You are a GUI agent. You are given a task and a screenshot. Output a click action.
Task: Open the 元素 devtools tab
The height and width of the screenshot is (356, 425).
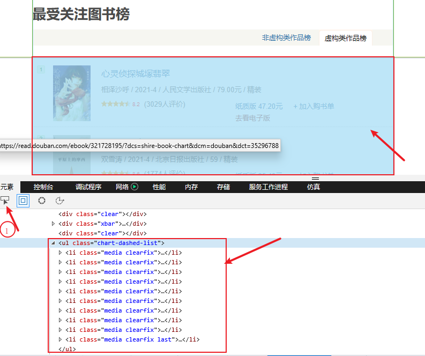coord(7,187)
